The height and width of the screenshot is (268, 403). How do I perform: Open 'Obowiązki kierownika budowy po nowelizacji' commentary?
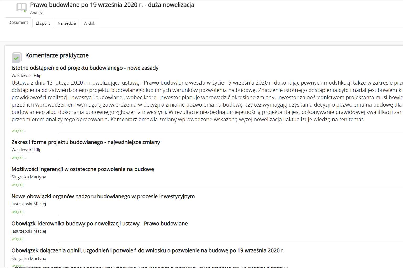(100, 224)
